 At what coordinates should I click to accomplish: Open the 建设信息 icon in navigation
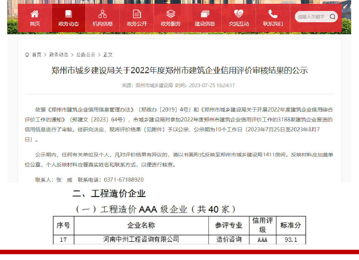click(x=205, y=14)
